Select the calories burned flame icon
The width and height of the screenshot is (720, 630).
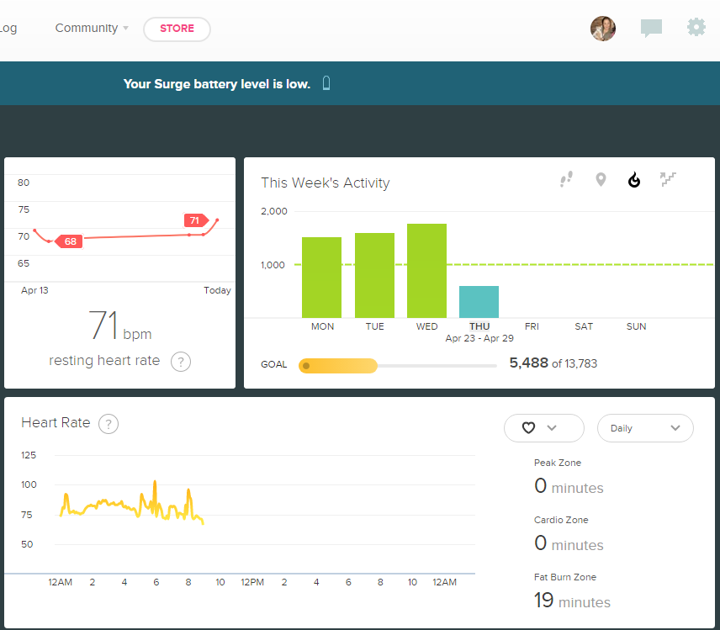[634, 179]
